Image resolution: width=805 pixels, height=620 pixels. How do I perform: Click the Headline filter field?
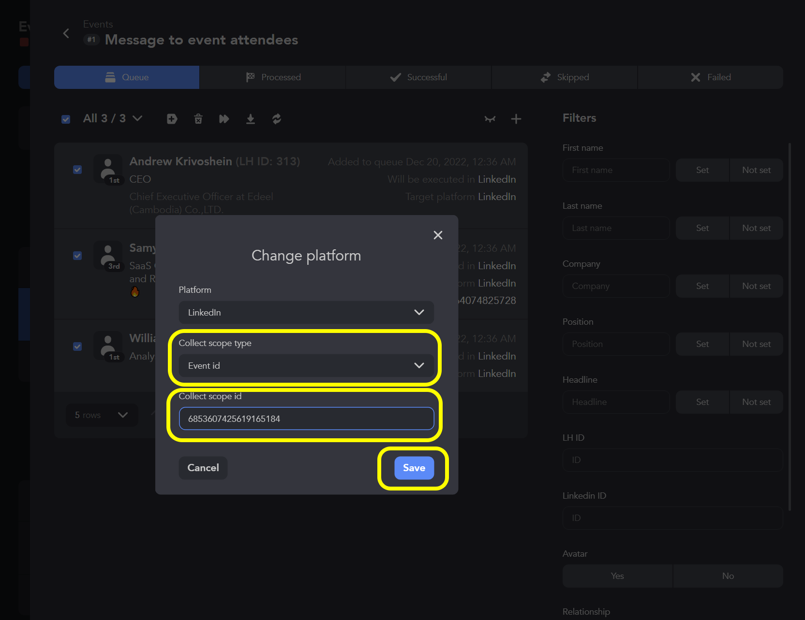tap(616, 402)
